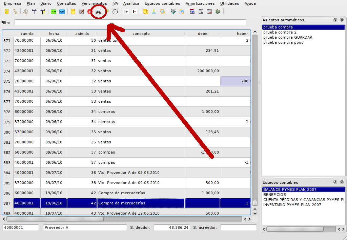Viewport: 347px width, 240px height.
Task: Click the stack of money icon
Action: [218, 12]
